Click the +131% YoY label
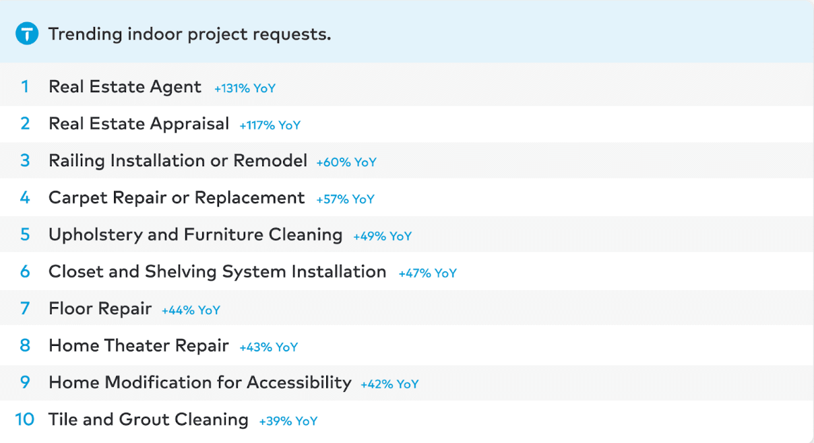The image size is (814, 443). [x=245, y=88]
